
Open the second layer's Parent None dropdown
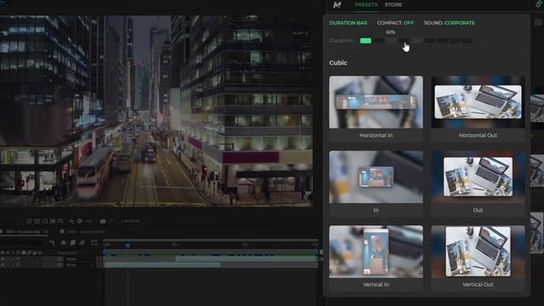80,264
